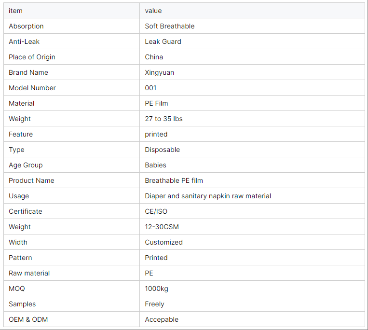This screenshot has width=368, height=330.
Task: Click the "Model Number" label
Action: 32,88
